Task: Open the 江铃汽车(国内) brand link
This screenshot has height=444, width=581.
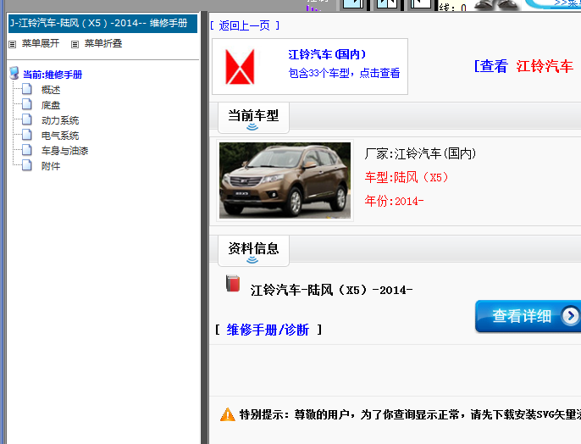Action: point(327,54)
